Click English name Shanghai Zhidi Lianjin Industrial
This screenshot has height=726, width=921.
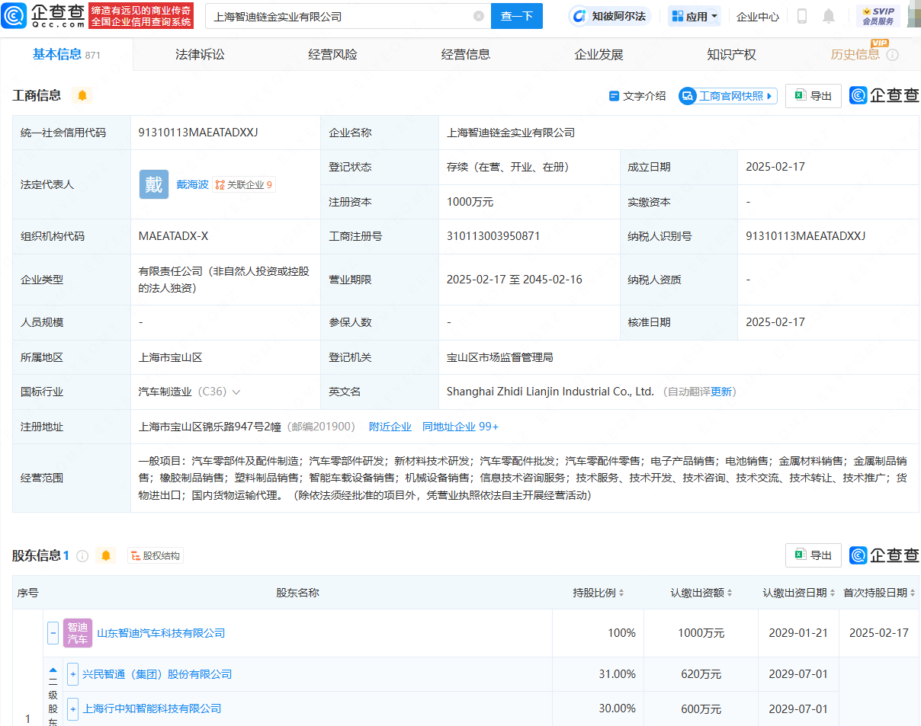[x=550, y=392]
